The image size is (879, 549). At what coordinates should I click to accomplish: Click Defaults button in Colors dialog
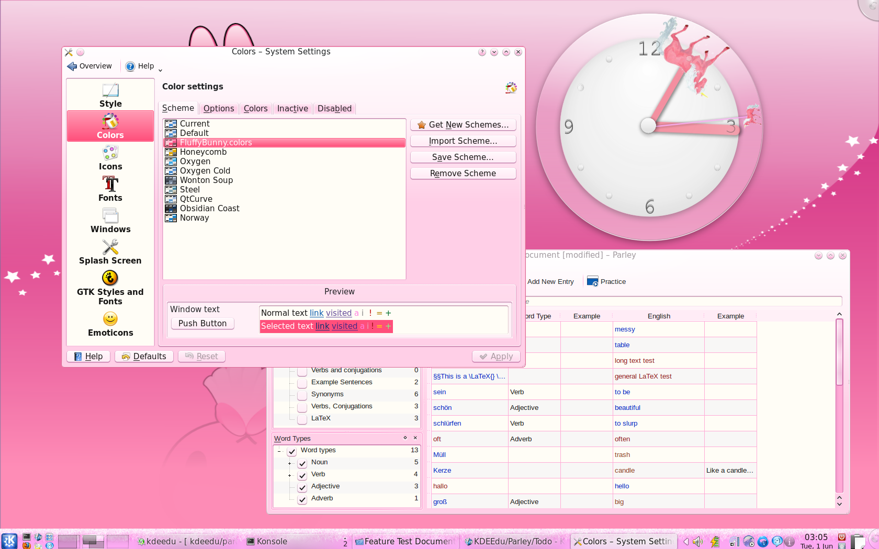[144, 357]
